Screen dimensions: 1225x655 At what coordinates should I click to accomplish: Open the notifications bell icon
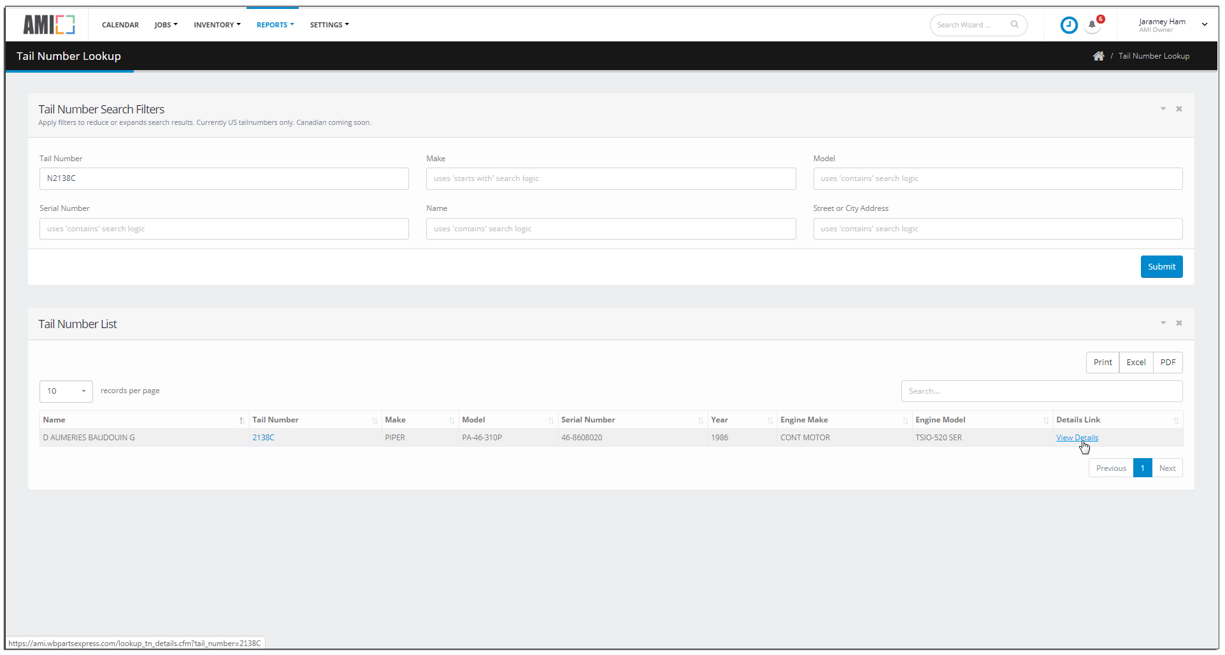pyautogui.click(x=1092, y=25)
